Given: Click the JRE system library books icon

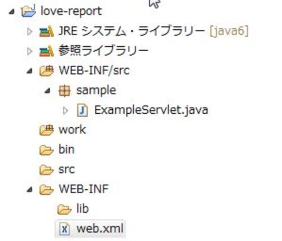Looking at the screenshot, I should (x=47, y=31).
